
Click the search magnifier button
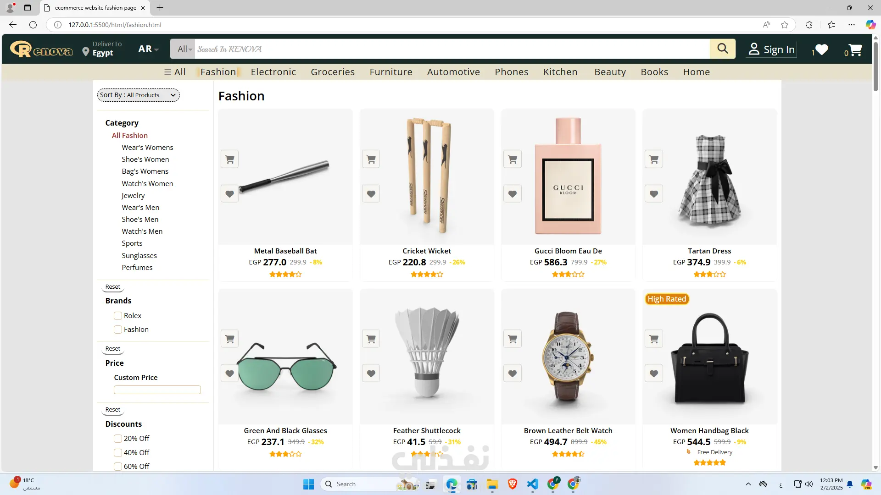(x=722, y=49)
